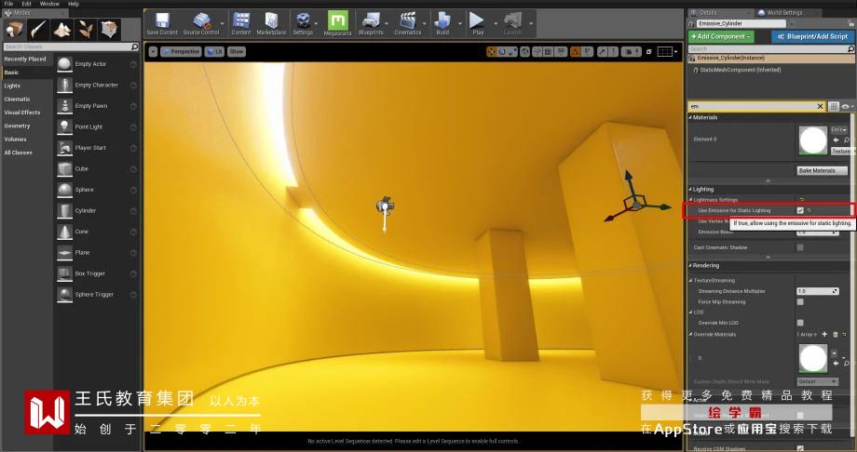Select the scale gizmo viewport icon

[512, 52]
